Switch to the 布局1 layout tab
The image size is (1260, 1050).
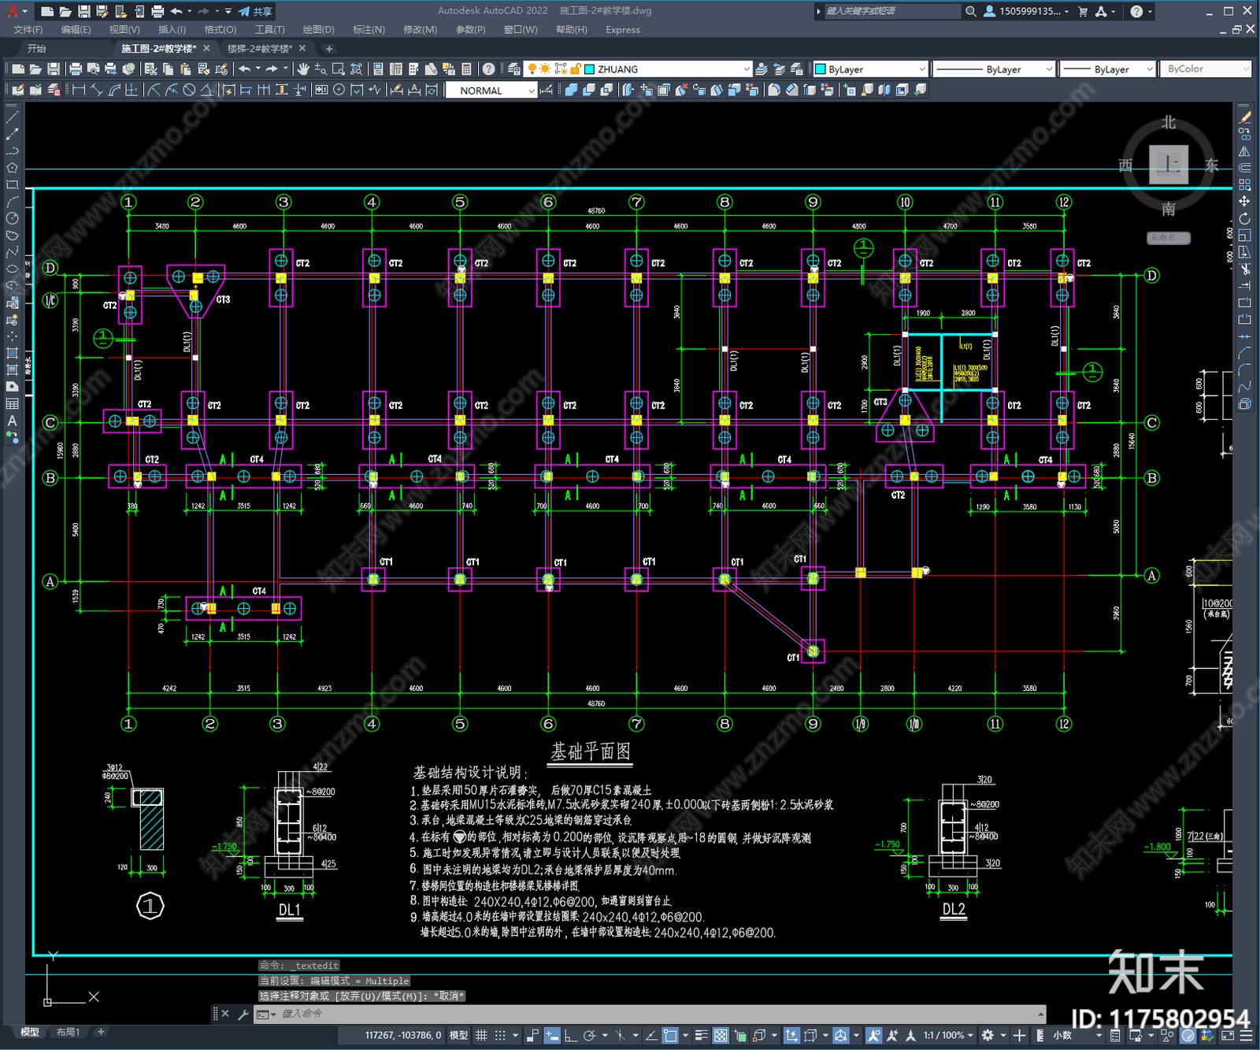(69, 1032)
